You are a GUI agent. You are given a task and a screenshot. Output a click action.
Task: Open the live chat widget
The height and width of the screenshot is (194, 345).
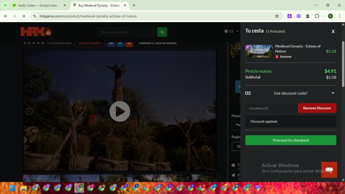click(x=329, y=170)
